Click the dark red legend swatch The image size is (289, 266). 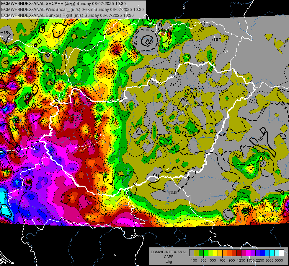(x=239, y=253)
